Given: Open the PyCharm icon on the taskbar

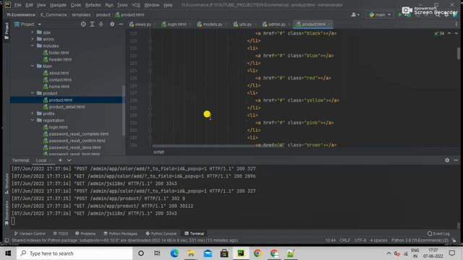Looking at the screenshot, I should click(241, 253).
